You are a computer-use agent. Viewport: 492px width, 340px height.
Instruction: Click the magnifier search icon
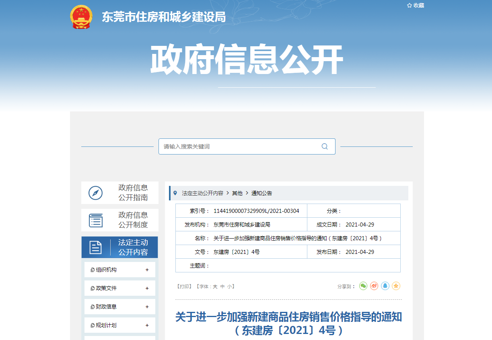pyautogui.click(x=325, y=146)
